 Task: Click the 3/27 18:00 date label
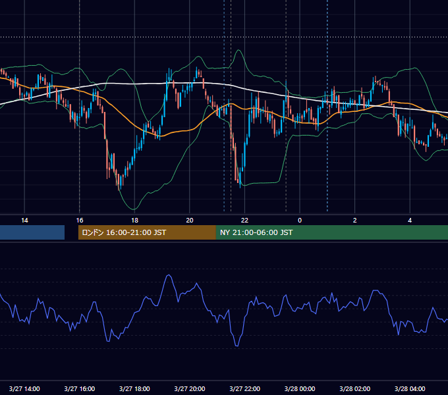(x=134, y=388)
